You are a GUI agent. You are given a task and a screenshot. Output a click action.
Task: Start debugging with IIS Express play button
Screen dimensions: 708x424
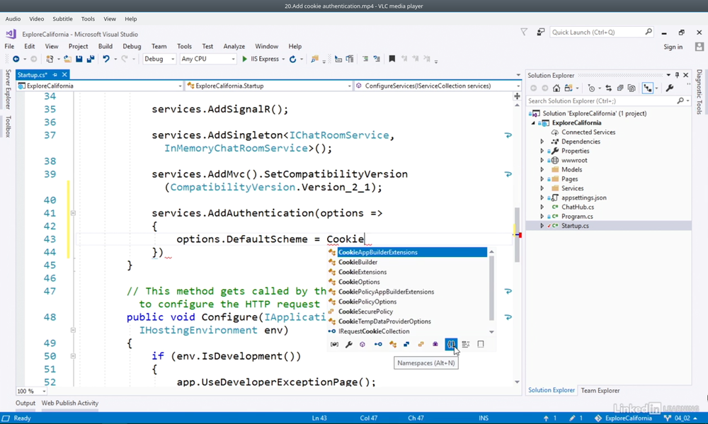coord(244,59)
